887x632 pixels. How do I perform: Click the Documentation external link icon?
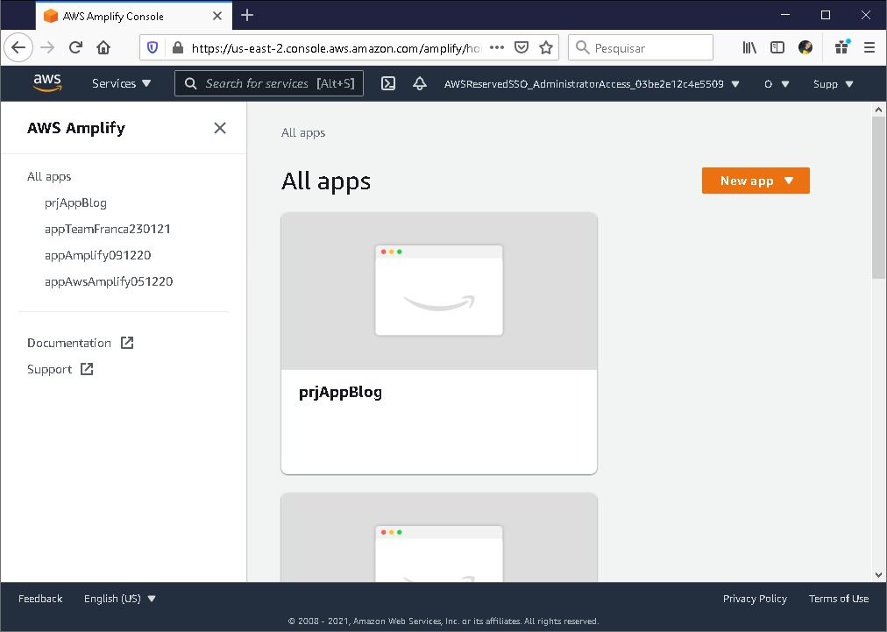127,343
